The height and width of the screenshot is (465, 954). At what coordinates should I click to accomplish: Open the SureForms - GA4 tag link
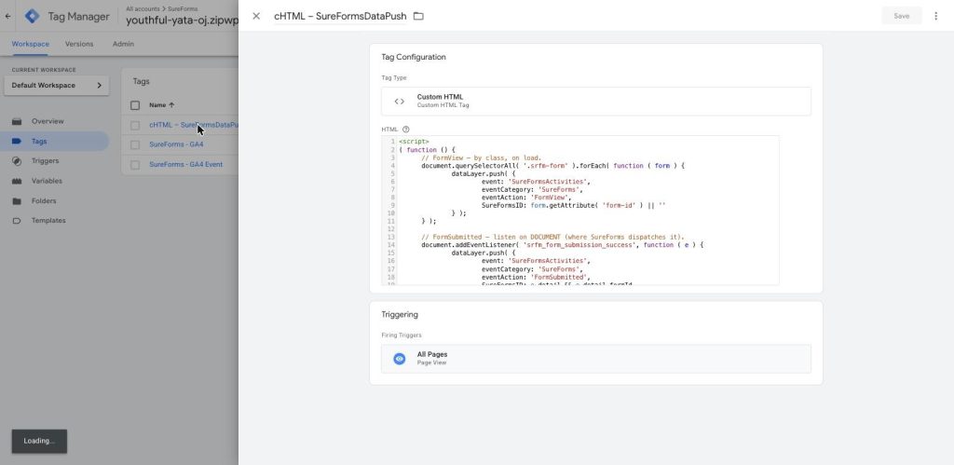(176, 144)
